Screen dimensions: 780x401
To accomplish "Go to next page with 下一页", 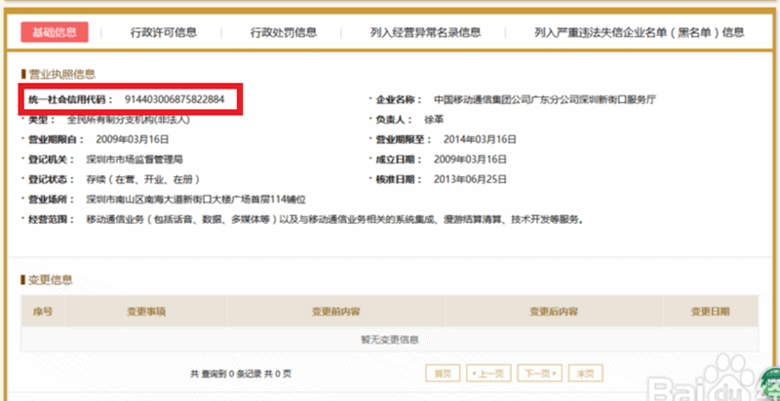I will pos(538,373).
